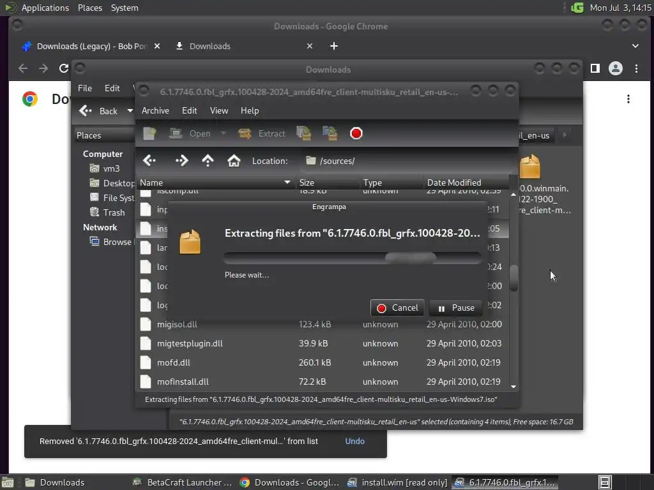Open Trash in Places sidebar
This screenshot has height=490, width=654.
[107, 212]
